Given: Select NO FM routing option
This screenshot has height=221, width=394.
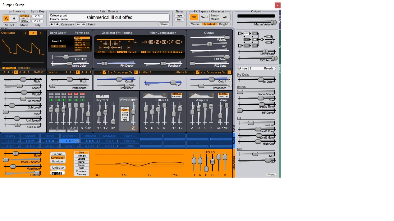Looking at the screenshot, I should tap(101, 52).
